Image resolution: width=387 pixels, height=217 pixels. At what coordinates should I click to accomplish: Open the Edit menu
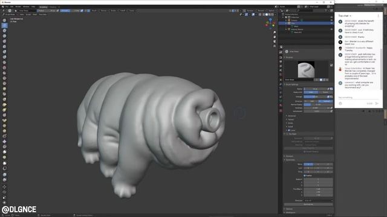(11, 7)
